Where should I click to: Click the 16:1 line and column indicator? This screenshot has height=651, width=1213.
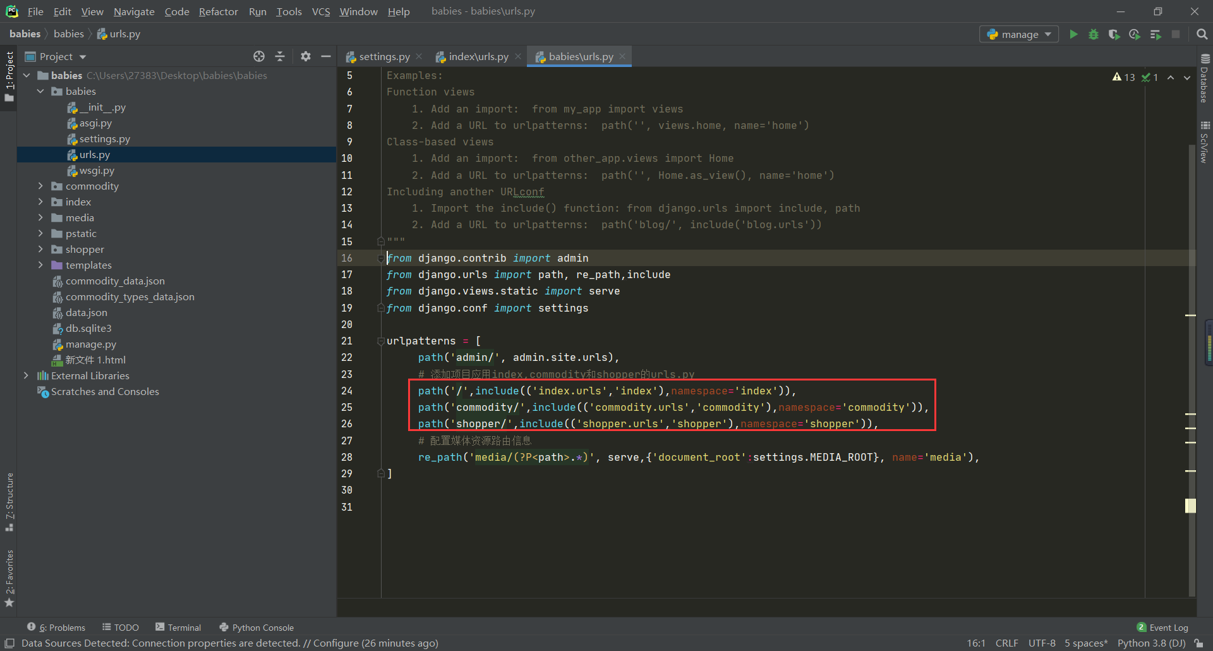click(976, 643)
